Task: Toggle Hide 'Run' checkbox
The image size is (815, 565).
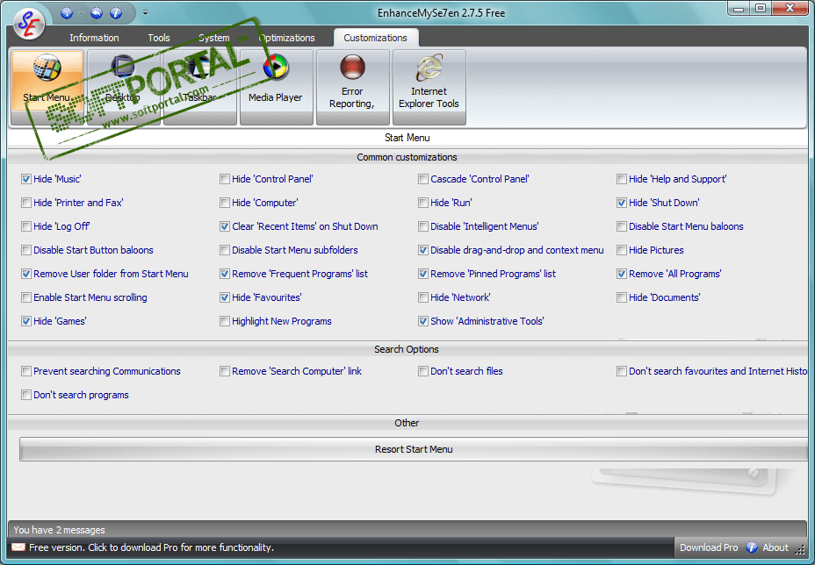Action: click(423, 203)
